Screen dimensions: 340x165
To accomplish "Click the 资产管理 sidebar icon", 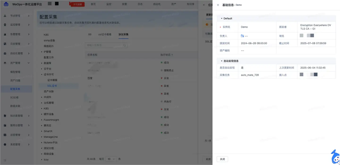I will click(x=5, y=63).
